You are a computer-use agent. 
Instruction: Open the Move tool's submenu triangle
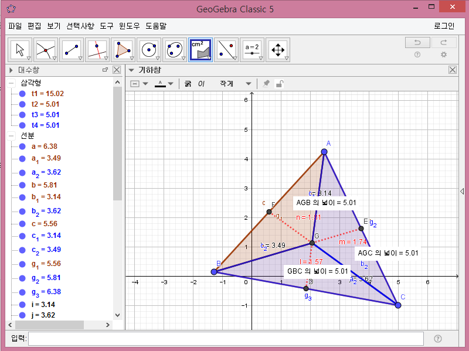pyautogui.click(x=29, y=58)
